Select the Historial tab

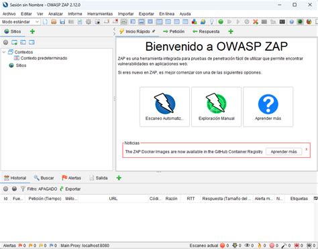click(15, 178)
